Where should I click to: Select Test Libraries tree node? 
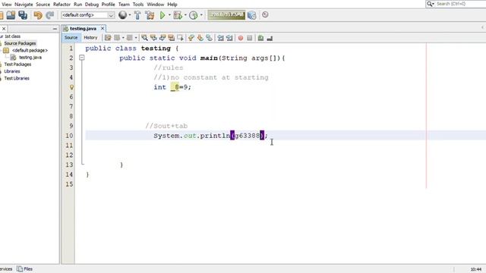click(x=17, y=79)
